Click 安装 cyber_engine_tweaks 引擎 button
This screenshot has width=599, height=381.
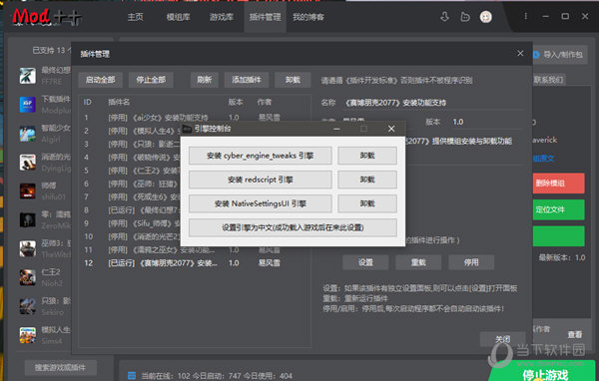click(261, 156)
